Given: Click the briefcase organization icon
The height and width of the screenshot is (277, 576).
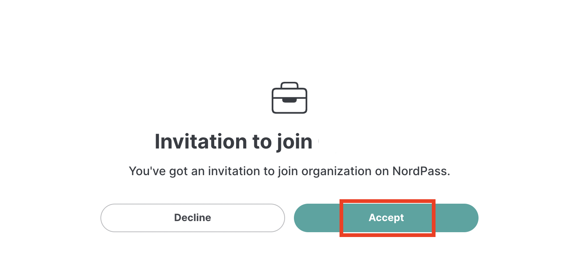Looking at the screenshot, I should pos(289,98).
